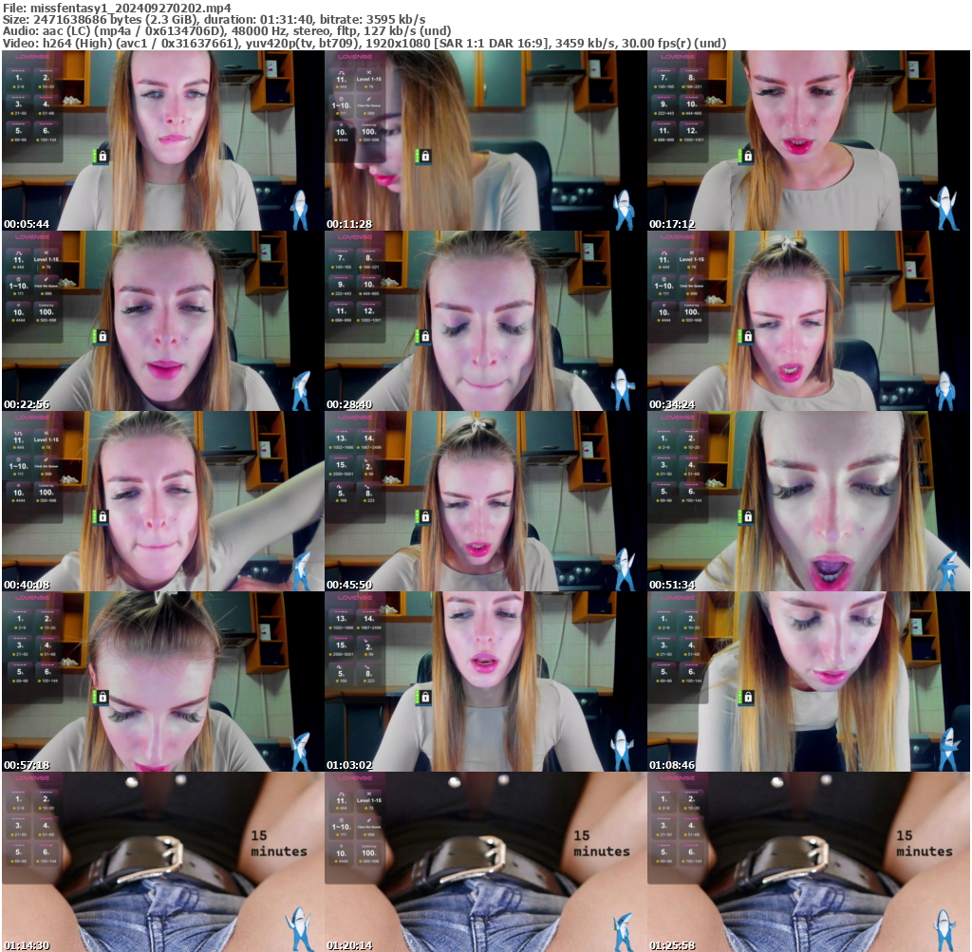Open the thumbnail at timestamp 00:28:40

pyautogui.click(x=485, y=321)
